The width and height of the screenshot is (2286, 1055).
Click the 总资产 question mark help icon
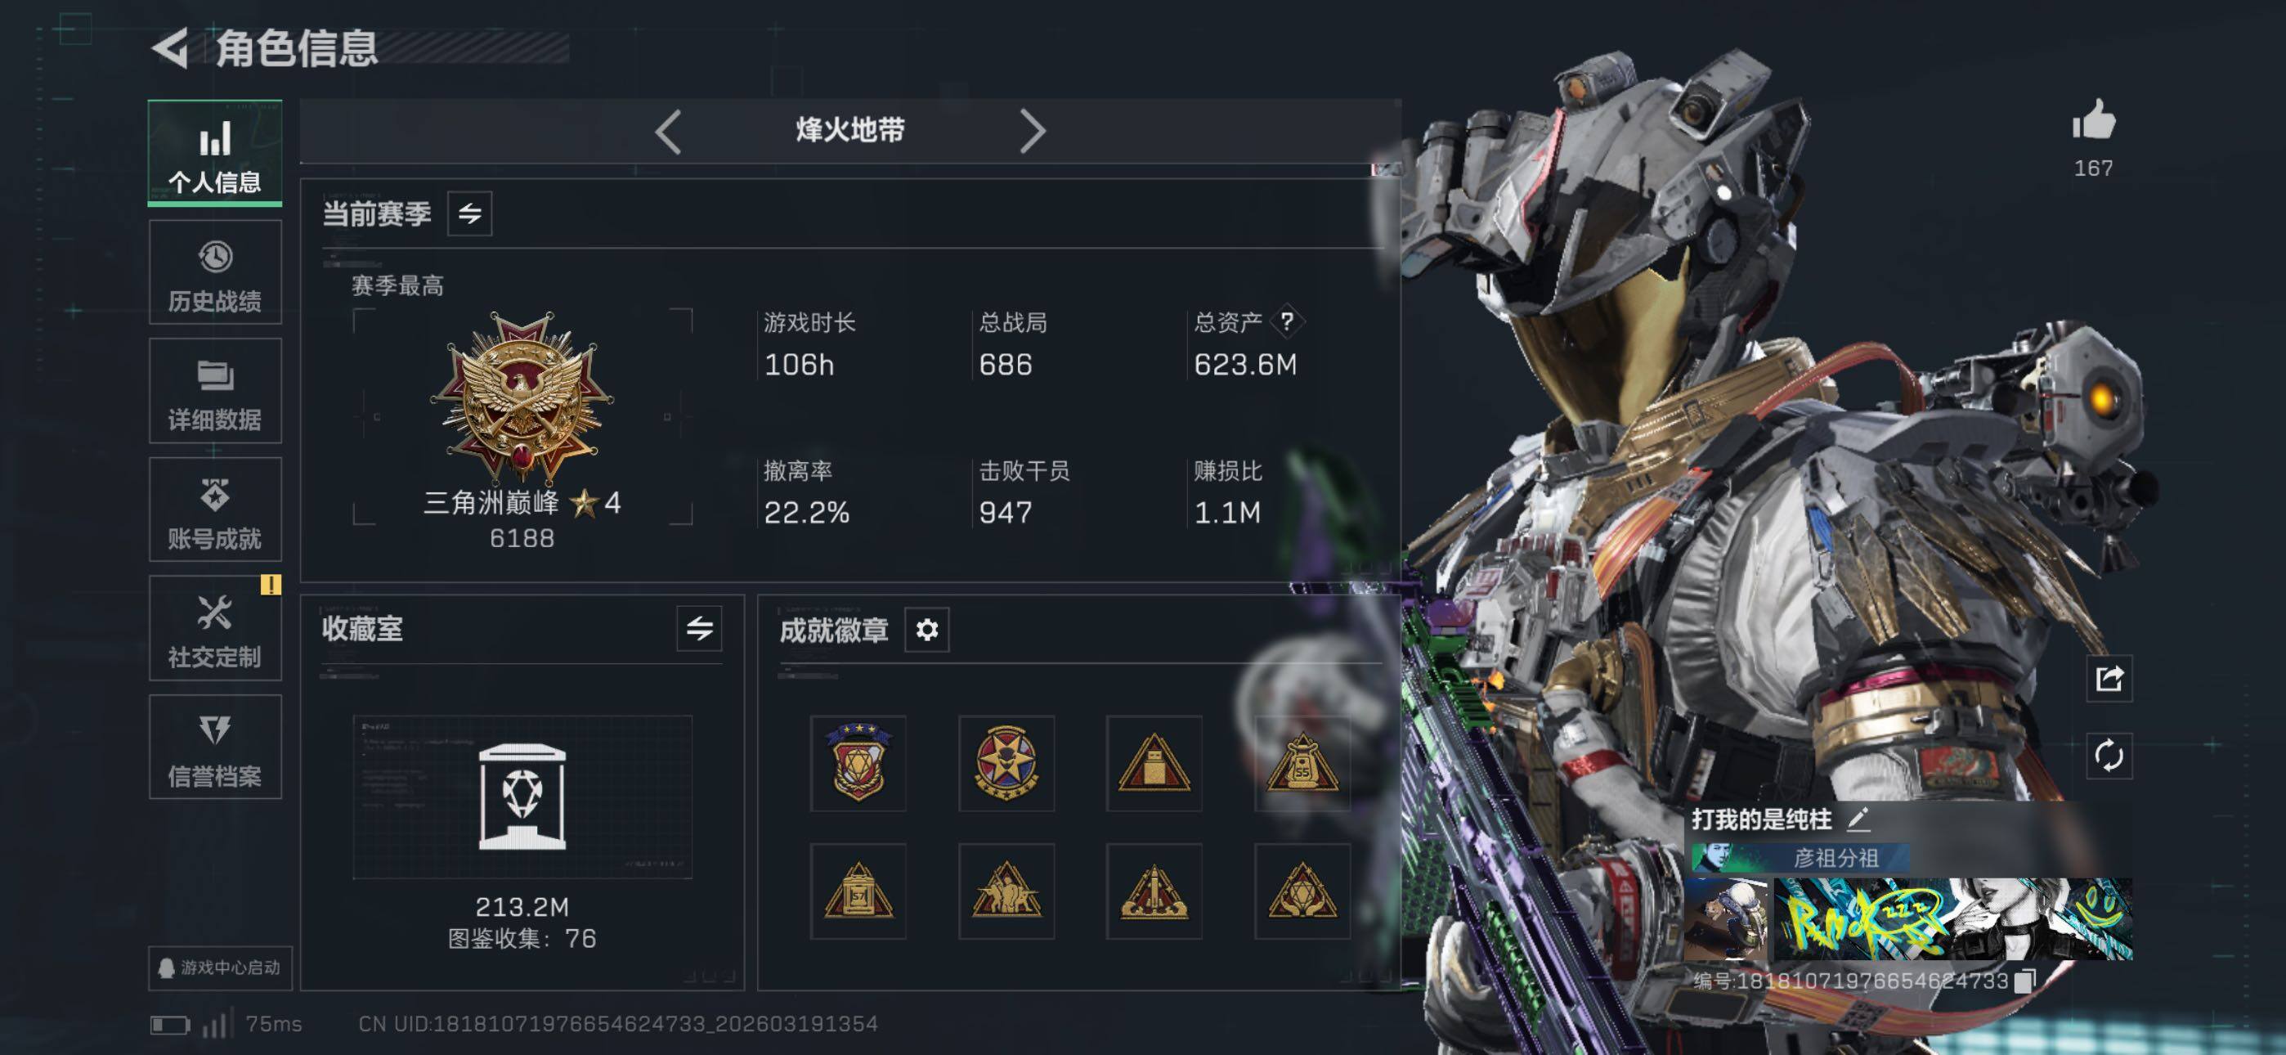coord(1287,321)
